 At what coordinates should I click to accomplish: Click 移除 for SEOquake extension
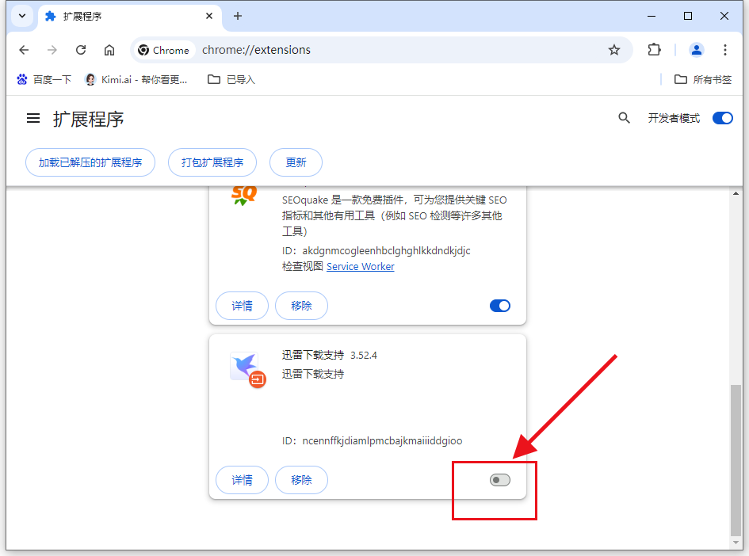pos(301,306)
